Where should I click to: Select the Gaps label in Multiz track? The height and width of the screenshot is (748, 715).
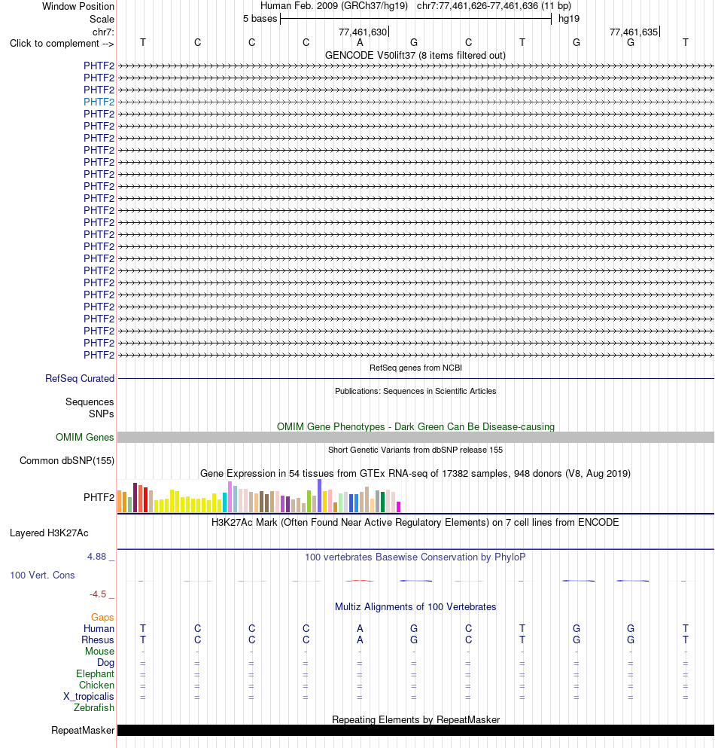(102, 617)
